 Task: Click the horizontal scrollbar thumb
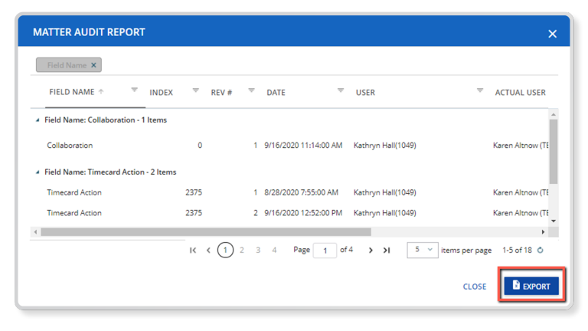(205, 231)
